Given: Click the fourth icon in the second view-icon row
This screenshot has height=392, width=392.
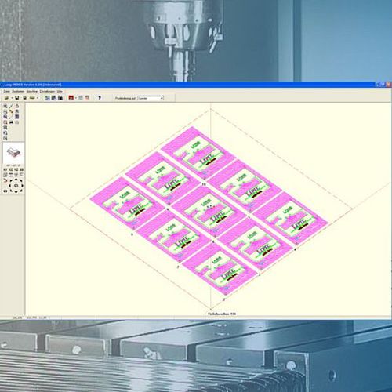Looking at the screenshot, I should (x=21, y=175).
